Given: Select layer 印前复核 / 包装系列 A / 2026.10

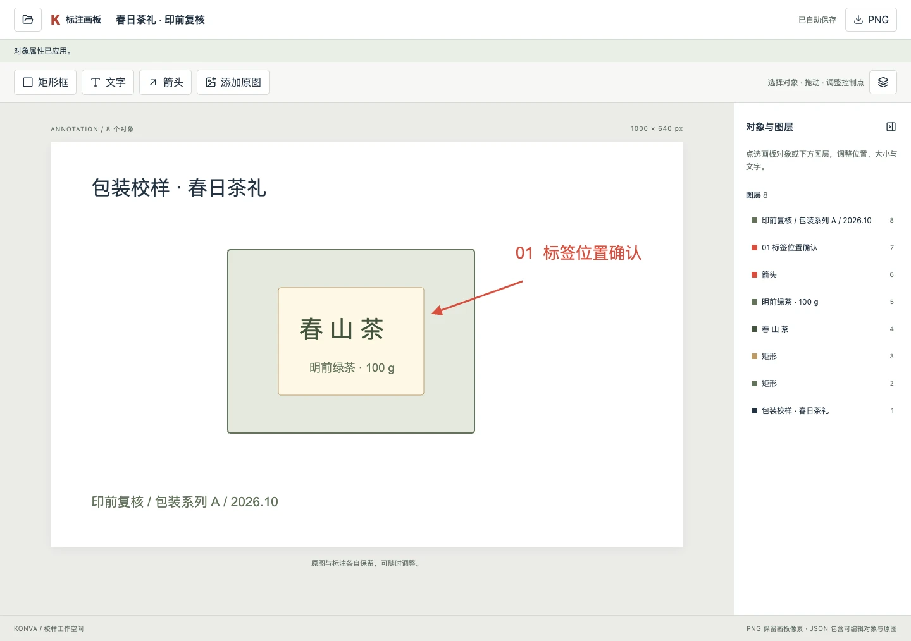Looking at the screenshot, I should (822, 221).
